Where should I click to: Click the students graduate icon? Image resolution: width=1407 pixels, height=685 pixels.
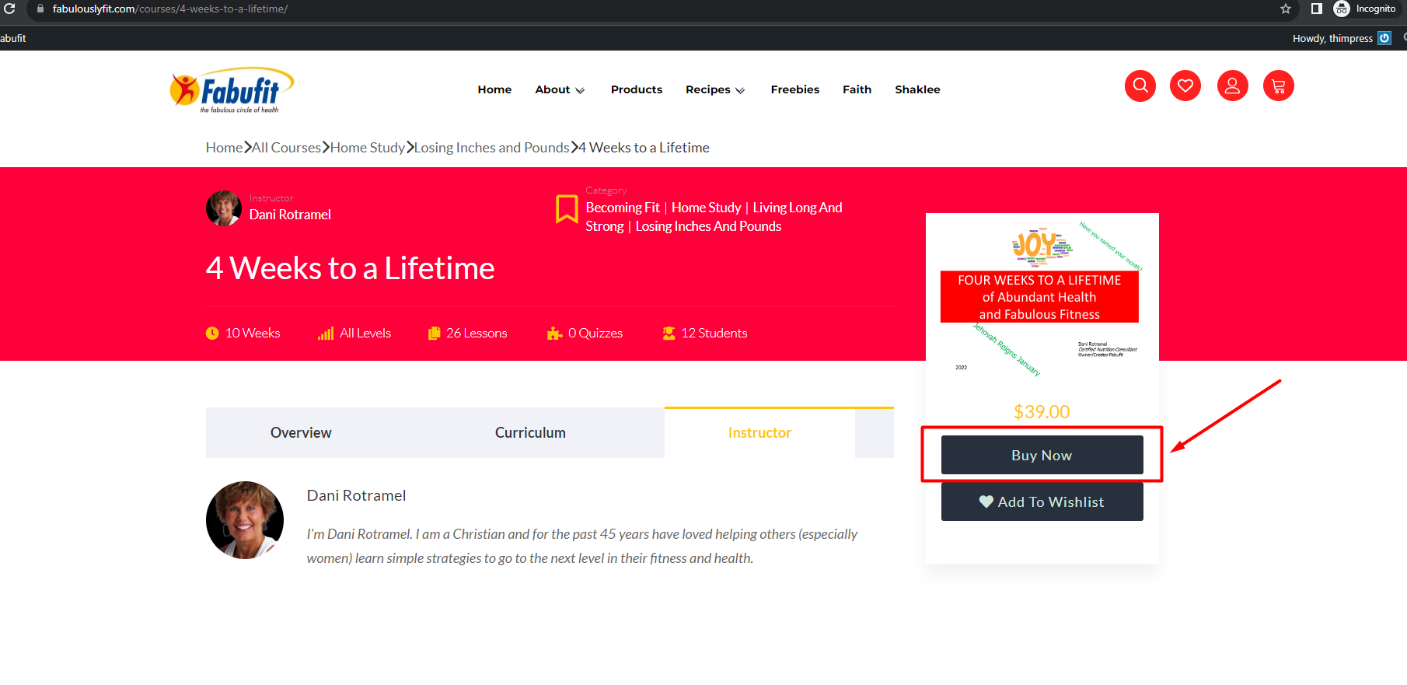pos(669,333)
